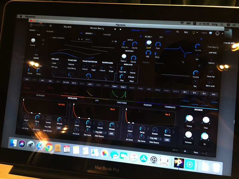Open Pigments app icon in Dock

tap(179, 163)
